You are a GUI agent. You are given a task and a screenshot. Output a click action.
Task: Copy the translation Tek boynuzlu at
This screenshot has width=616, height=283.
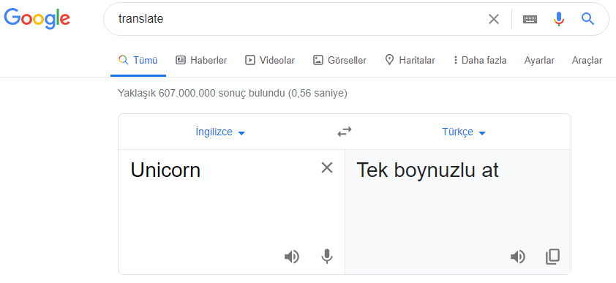coord(553,257)
